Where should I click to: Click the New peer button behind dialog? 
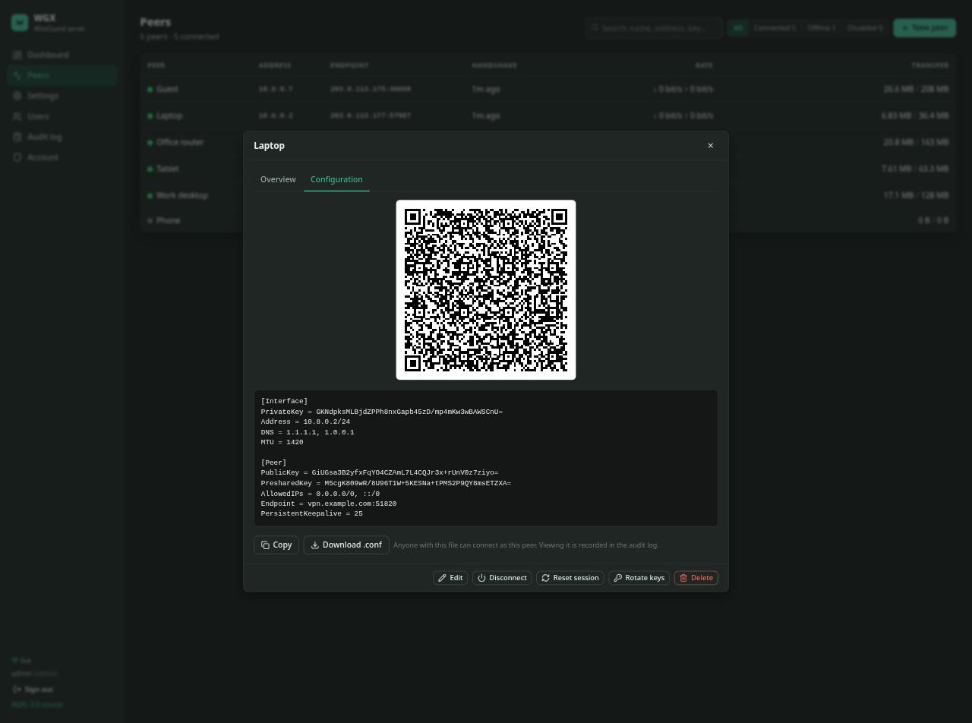point(924,28)
